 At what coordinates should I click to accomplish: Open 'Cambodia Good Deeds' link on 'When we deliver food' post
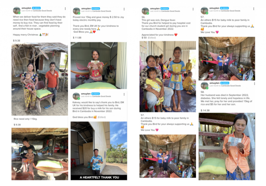tap(42, 11)
